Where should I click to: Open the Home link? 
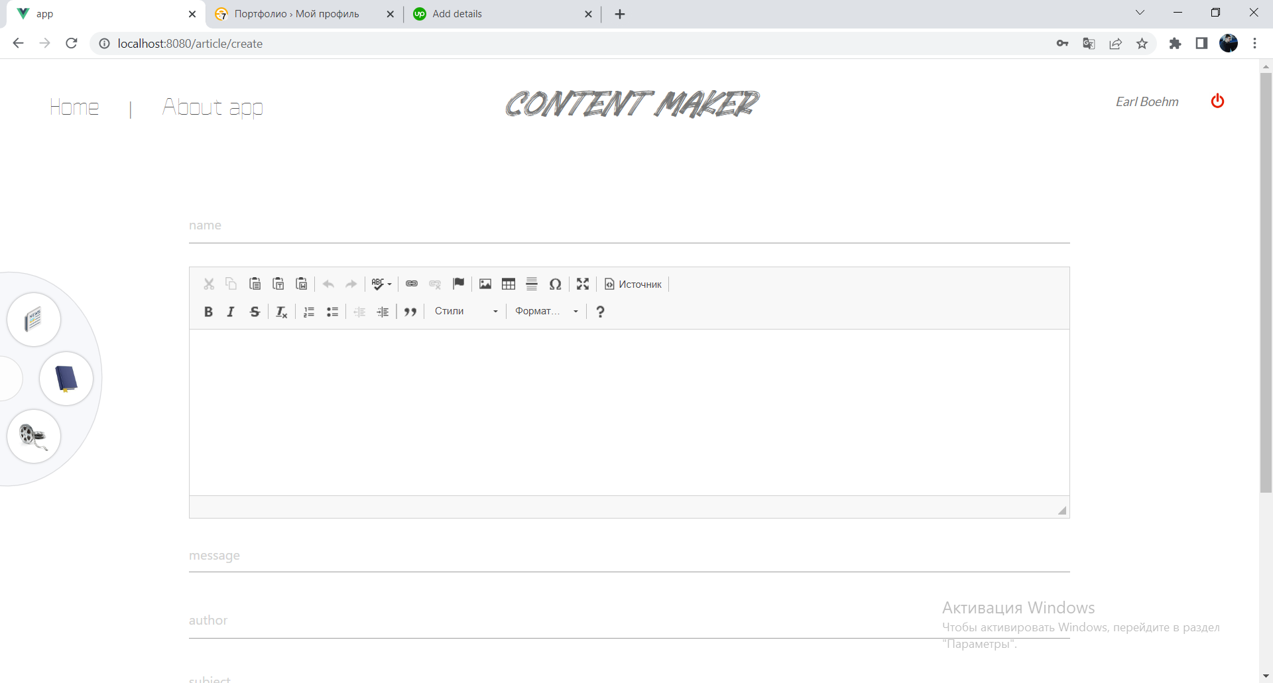click(74, 107)
